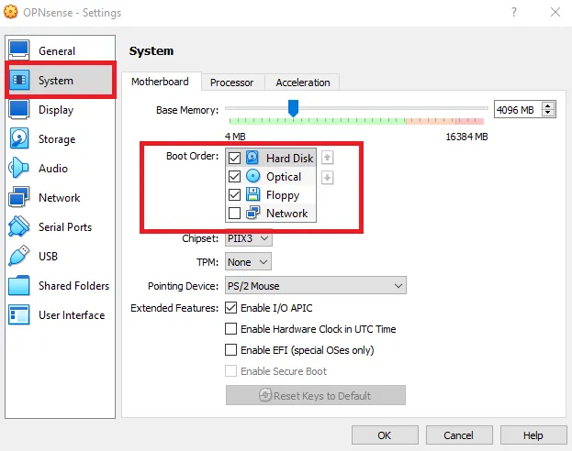
Task: Toggle Enable I/O APIC checkbox
Action: [x=230, y=308]
